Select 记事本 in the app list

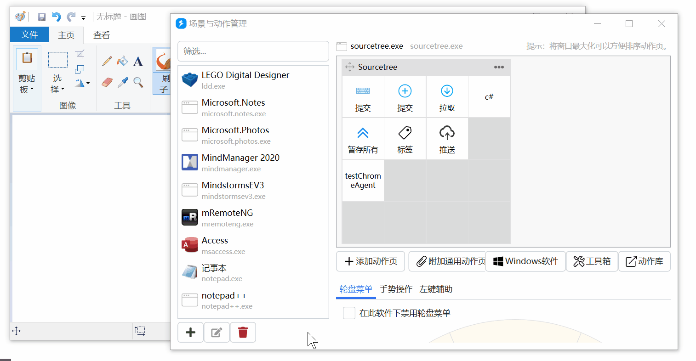(253, 272)
